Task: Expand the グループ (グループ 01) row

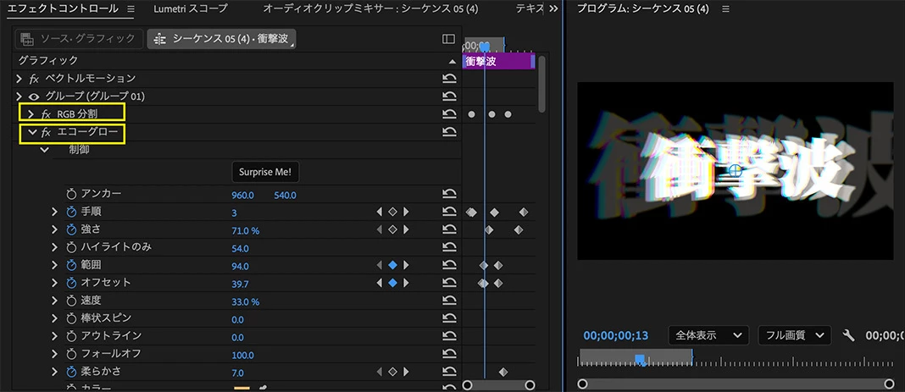Action: [x=19, y=97]
